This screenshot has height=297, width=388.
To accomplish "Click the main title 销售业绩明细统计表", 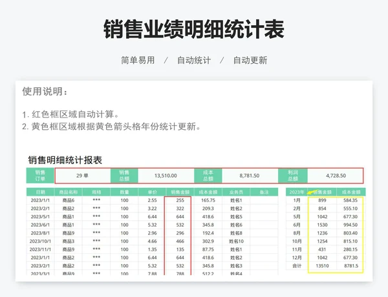I will click(194, 29).
